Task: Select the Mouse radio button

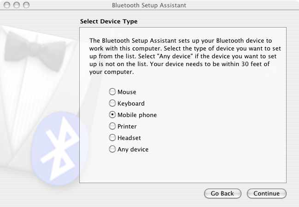Action: [112, 91]
